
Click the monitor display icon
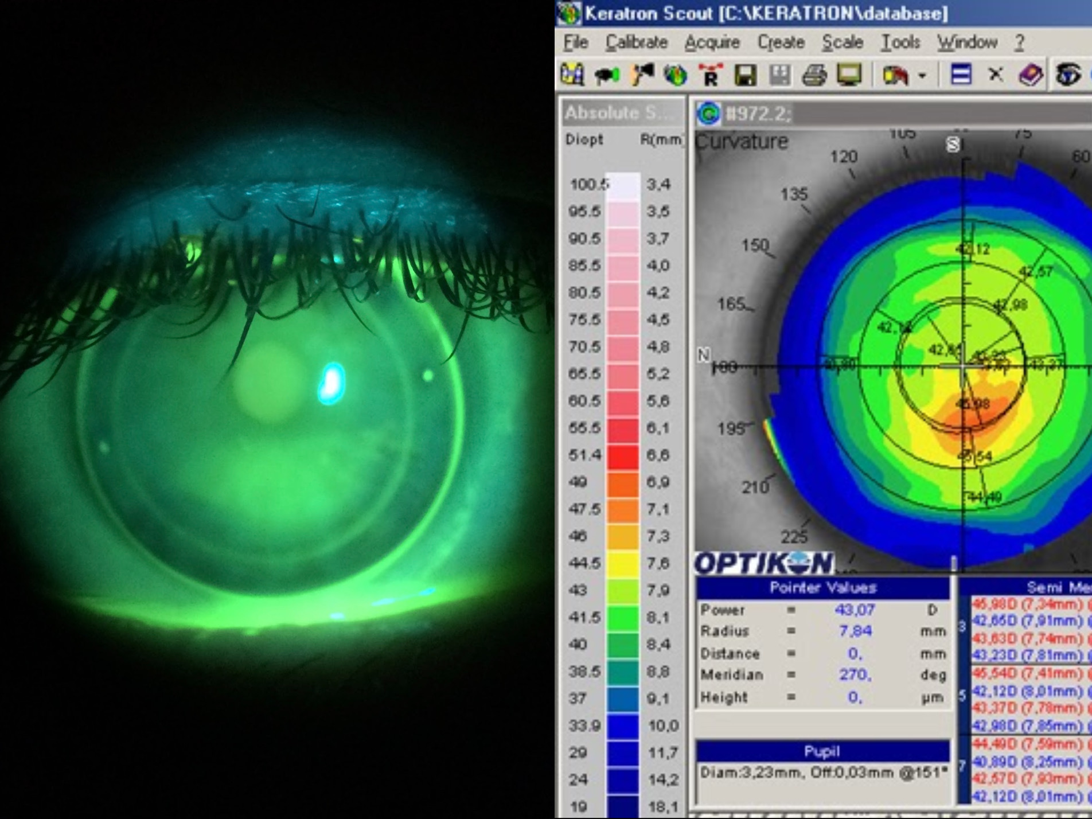849,75
